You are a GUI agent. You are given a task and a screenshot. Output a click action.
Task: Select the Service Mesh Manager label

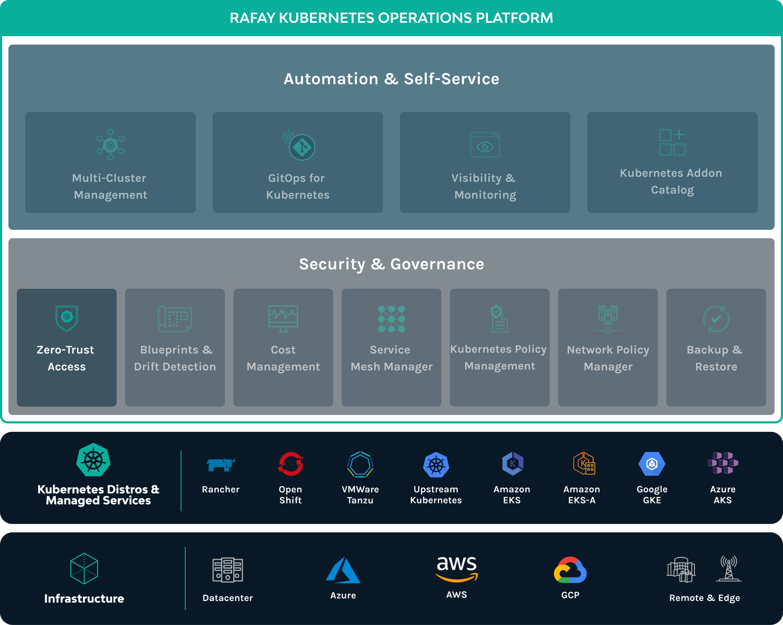(391, 358)
